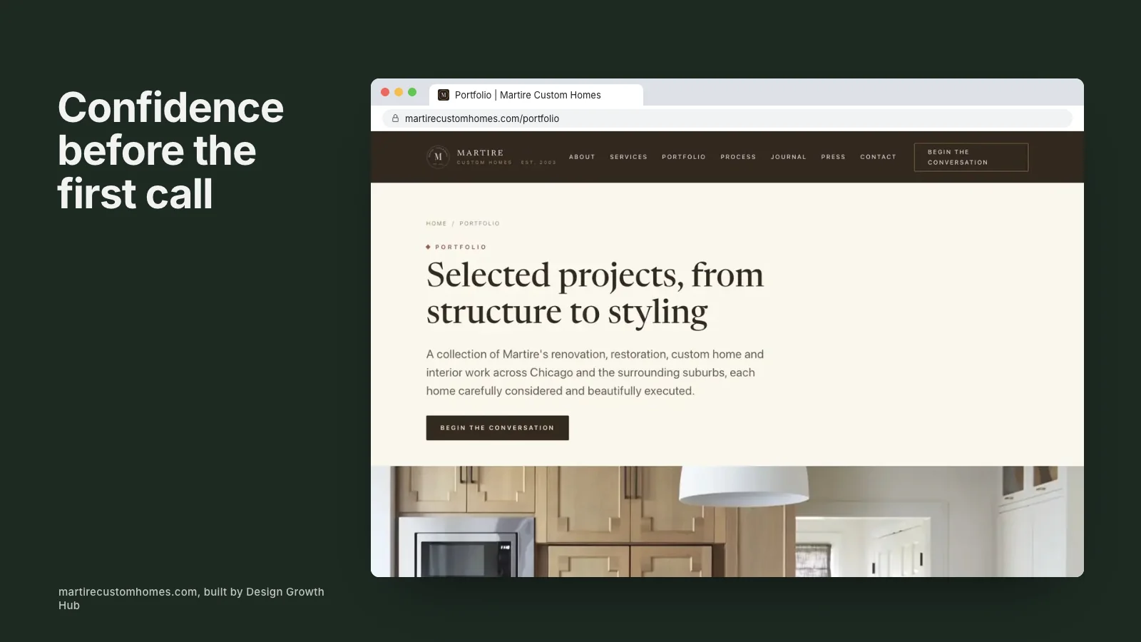Viewport: 1141px width, 642px height.
Task: Click the small Portfolio label with diamond
Action: coord(456,247)
